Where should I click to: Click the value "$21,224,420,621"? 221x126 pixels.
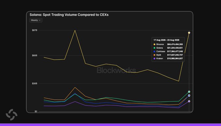click(175, 48)
